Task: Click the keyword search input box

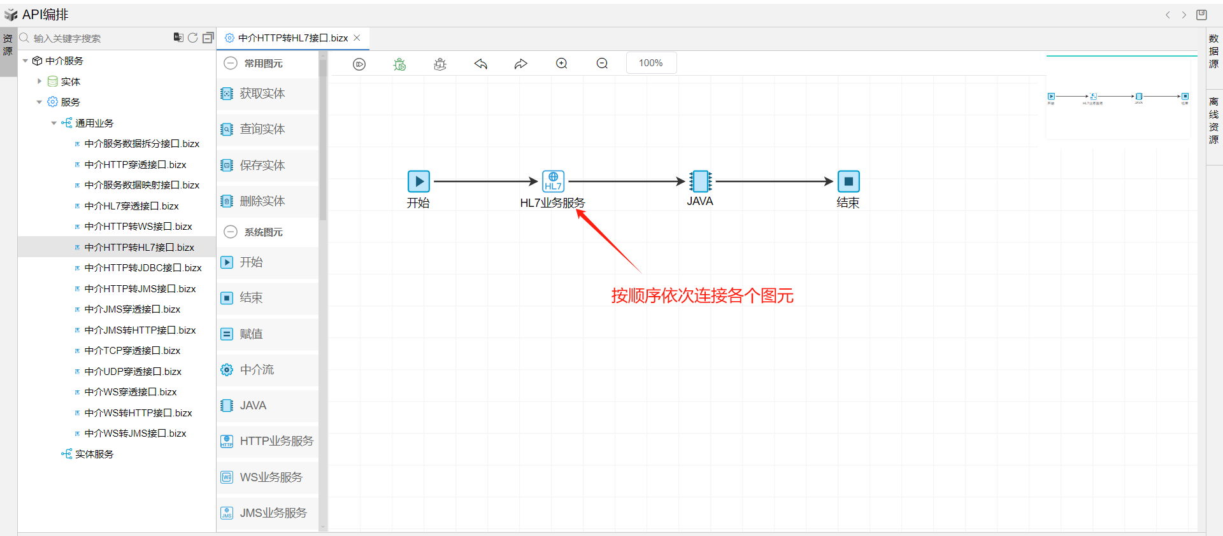Action: pos(96,38)
